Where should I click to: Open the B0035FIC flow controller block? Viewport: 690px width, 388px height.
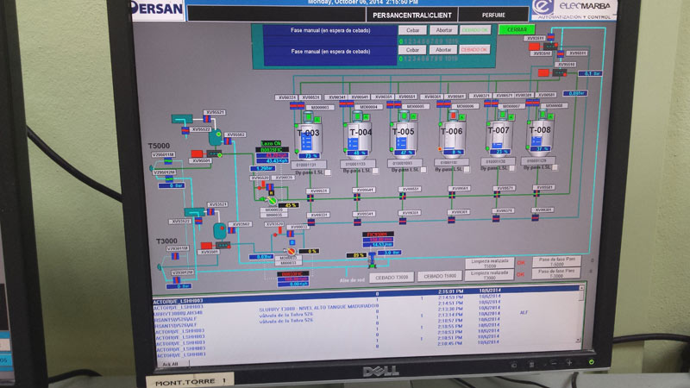click(x=272, y=155)
